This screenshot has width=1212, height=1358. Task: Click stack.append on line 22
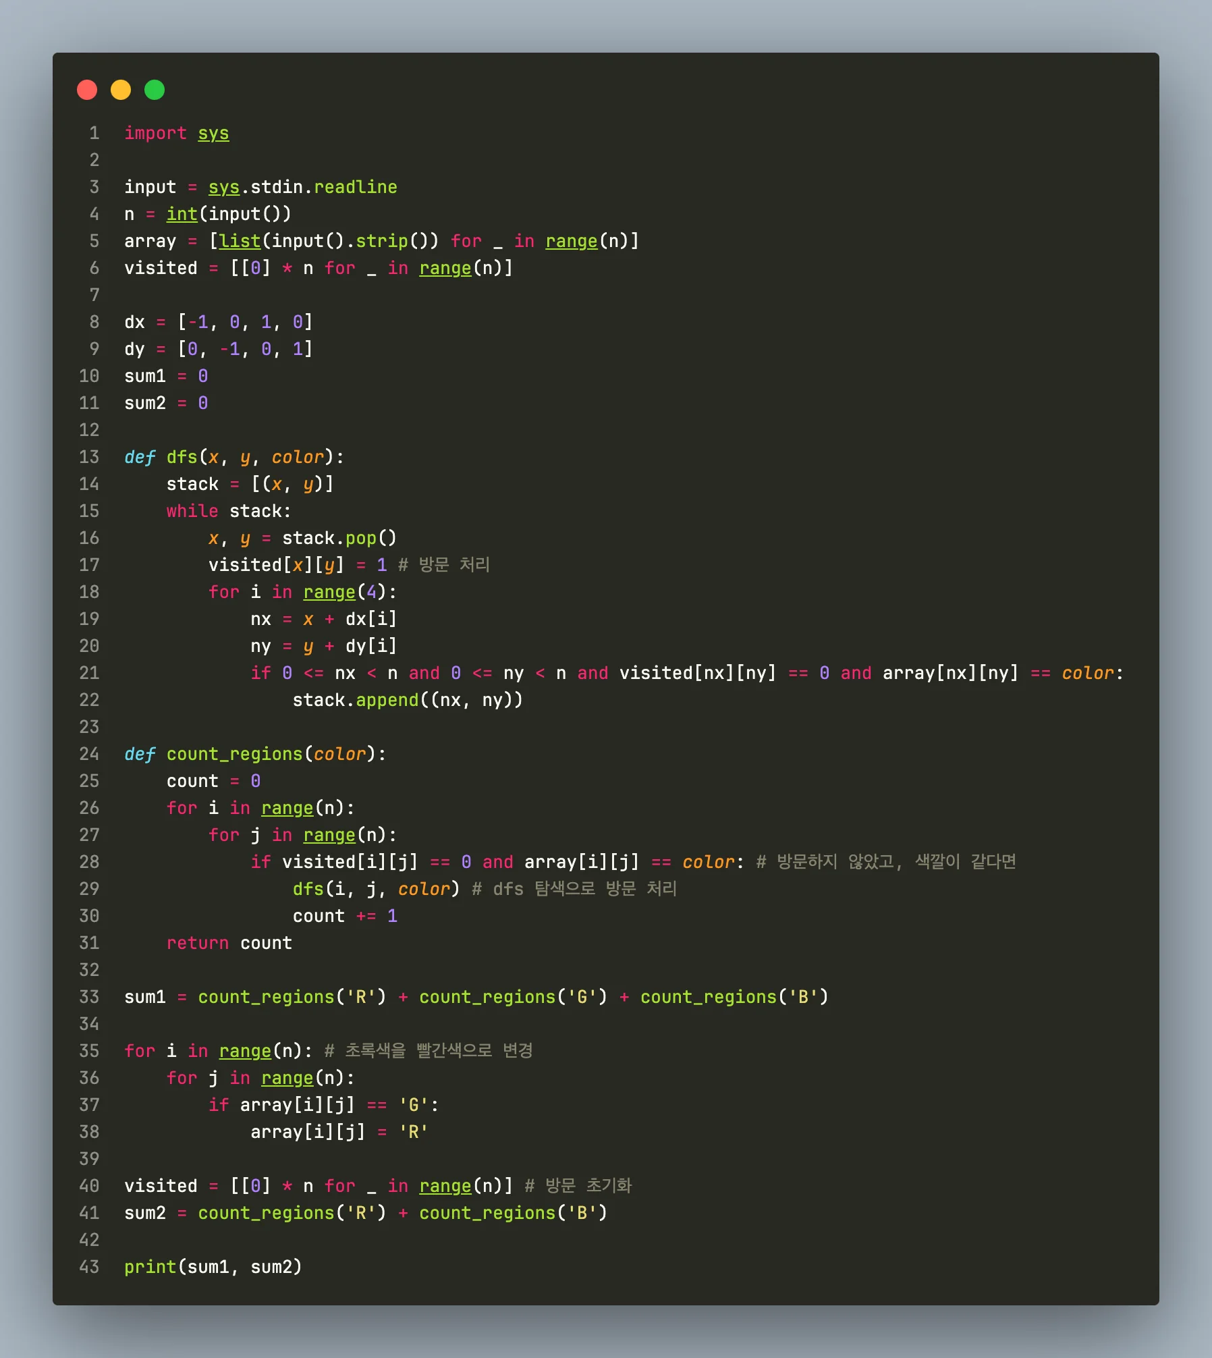click(356, 700)
